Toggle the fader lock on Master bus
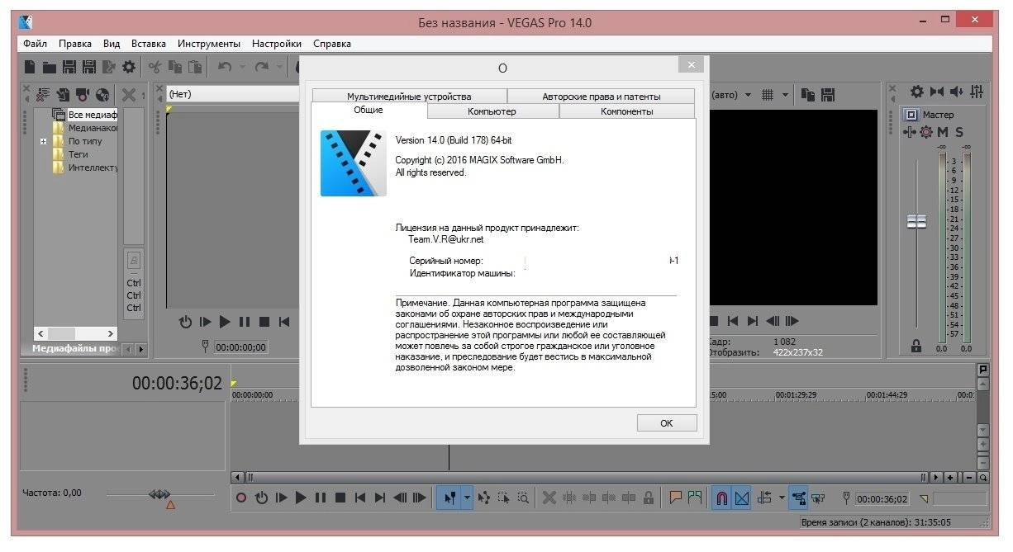 tap(916, 347)
